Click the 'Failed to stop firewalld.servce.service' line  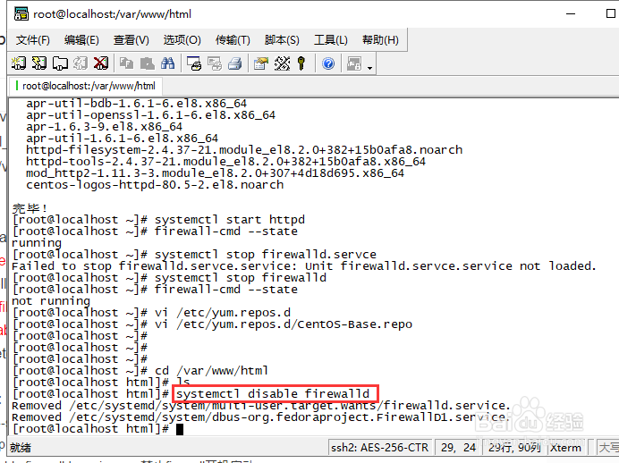[304, 266]
